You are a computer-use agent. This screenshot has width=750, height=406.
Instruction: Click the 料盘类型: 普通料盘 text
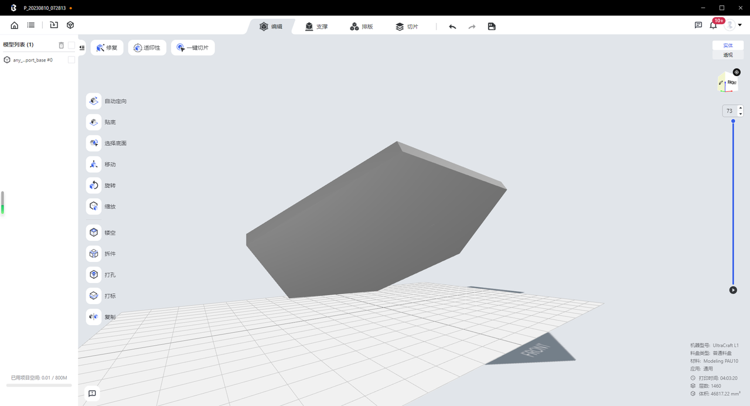pyautogui.click(x=711, y=353)
